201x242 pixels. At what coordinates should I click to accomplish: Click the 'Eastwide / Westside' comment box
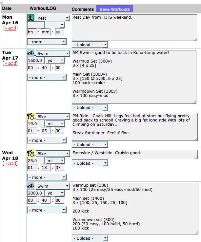pos(135,155)
